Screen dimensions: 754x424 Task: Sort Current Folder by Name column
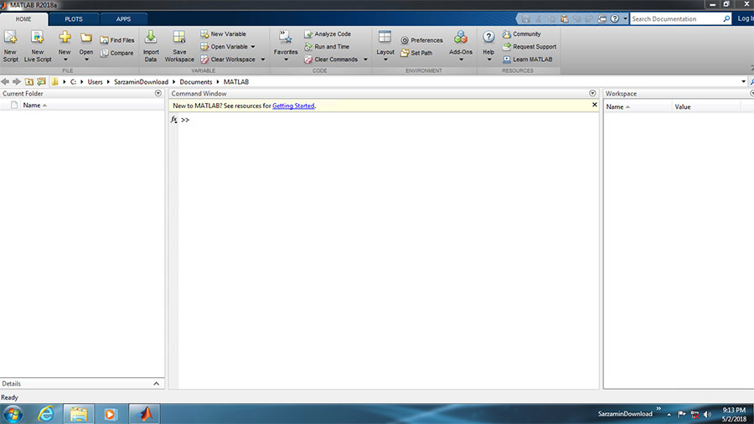coord(32,106)
